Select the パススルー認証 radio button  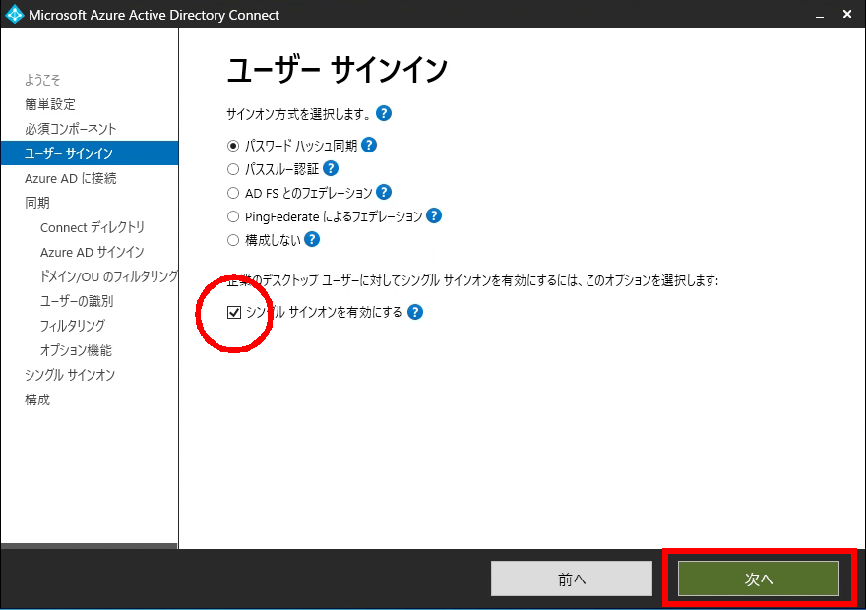point(233,169)
